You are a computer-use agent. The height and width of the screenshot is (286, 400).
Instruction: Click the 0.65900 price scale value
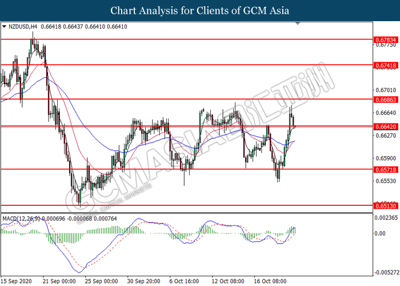pos(386,158)
